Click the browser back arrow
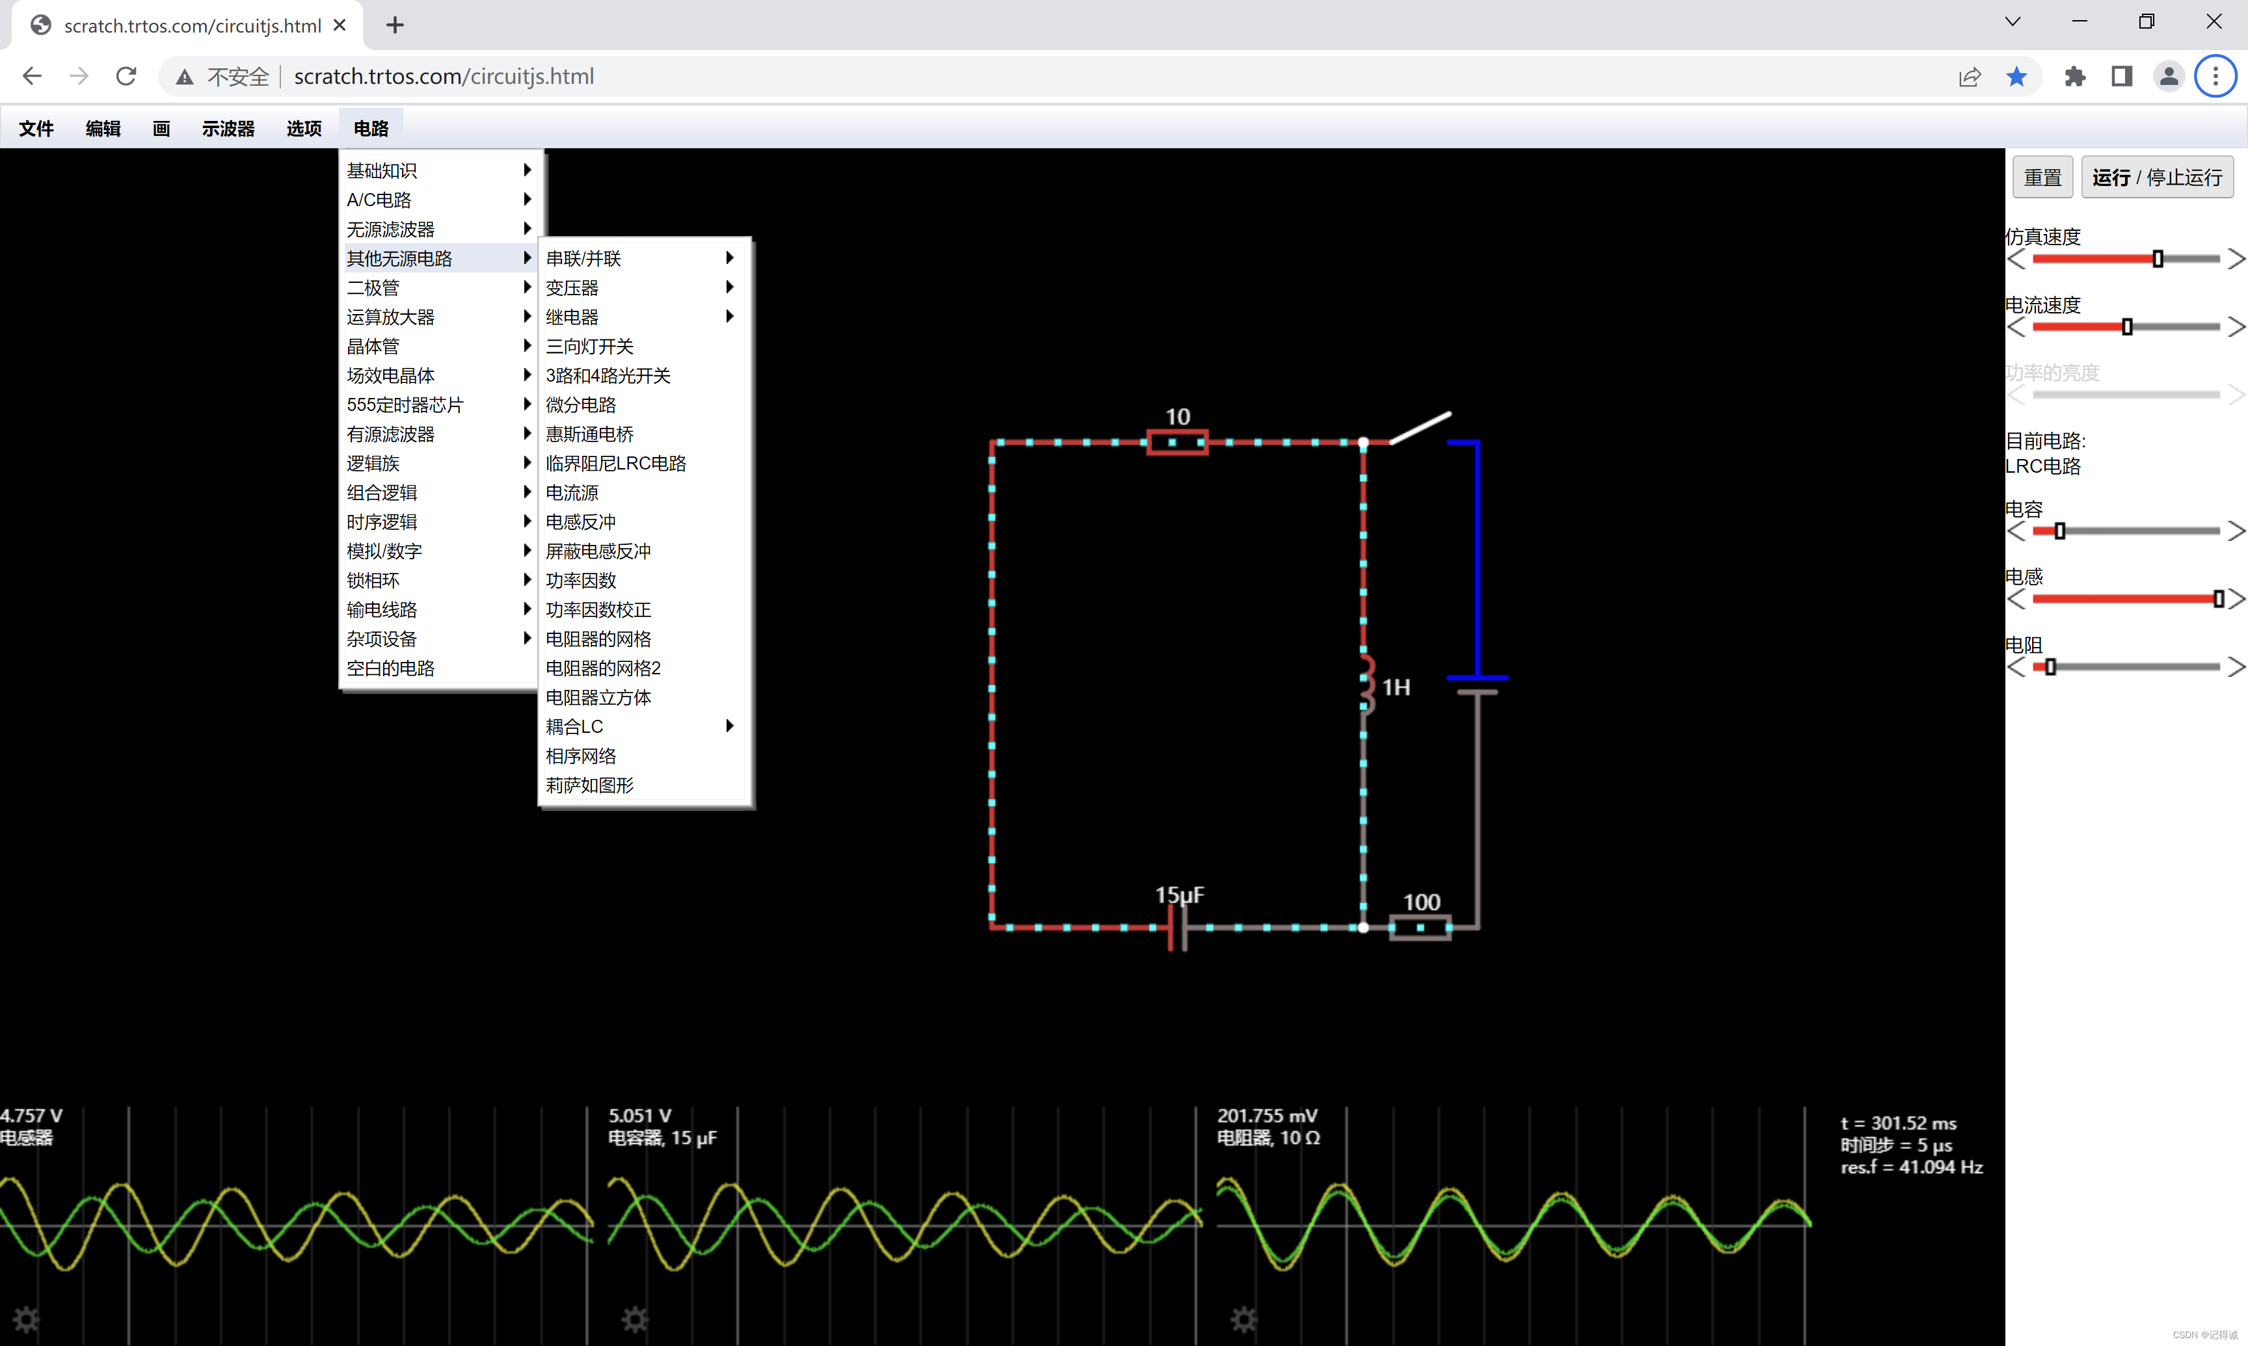 pyautogui.click(x=32, y=76)
